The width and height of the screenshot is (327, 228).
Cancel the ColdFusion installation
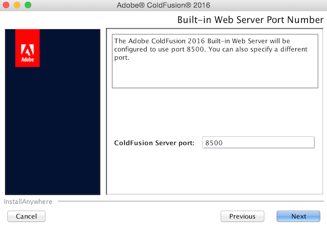(x=26, y=216)
